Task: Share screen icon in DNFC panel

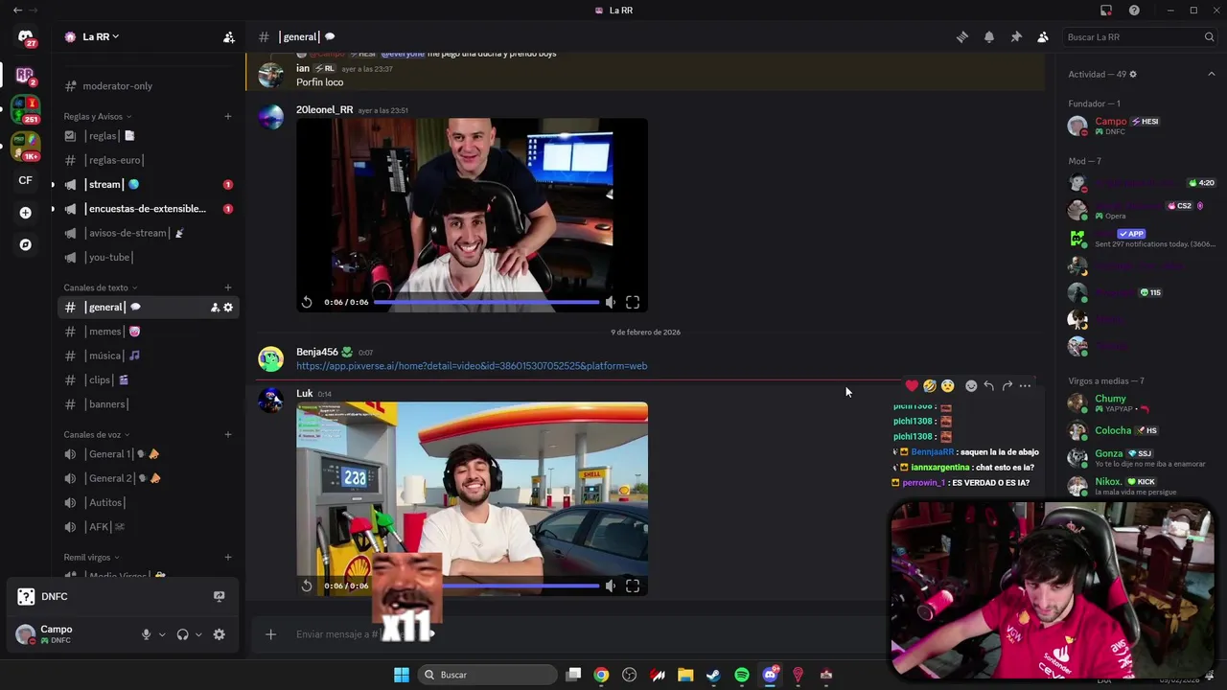Action: click(x=219, y=596)
